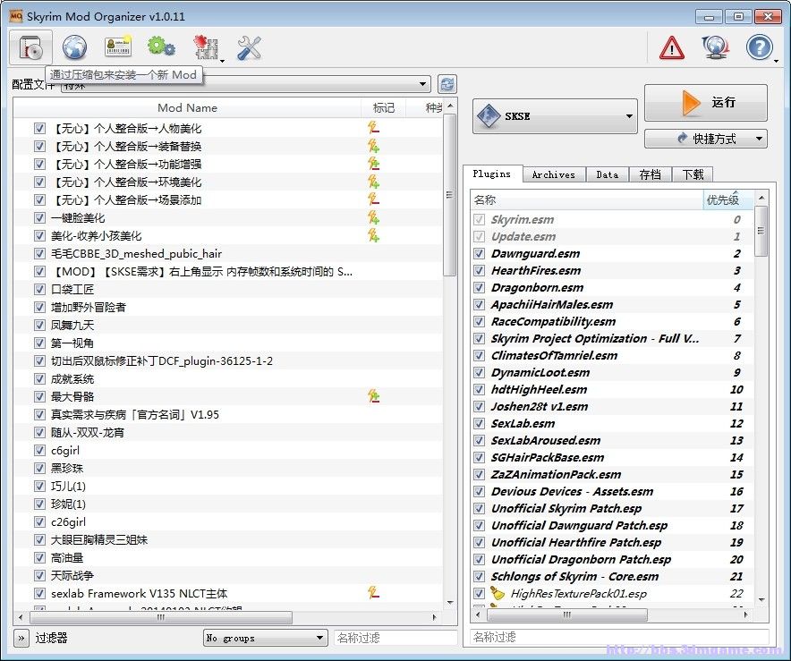The height and width of the screenshot is (661, 791).
Task: Click the orange play arrow icon
Action: [x=691, y=102]
